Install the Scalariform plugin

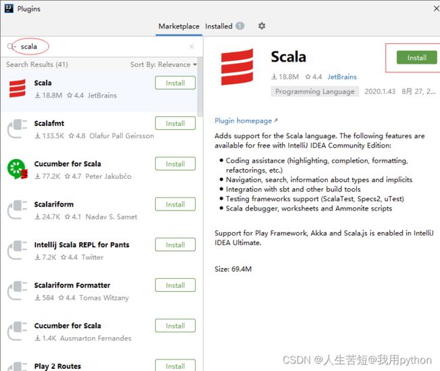pyautogui.click(x=175, y=204)
